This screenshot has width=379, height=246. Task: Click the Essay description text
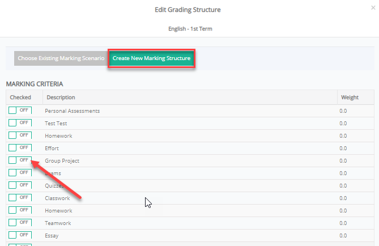click(x=52, y=236)
